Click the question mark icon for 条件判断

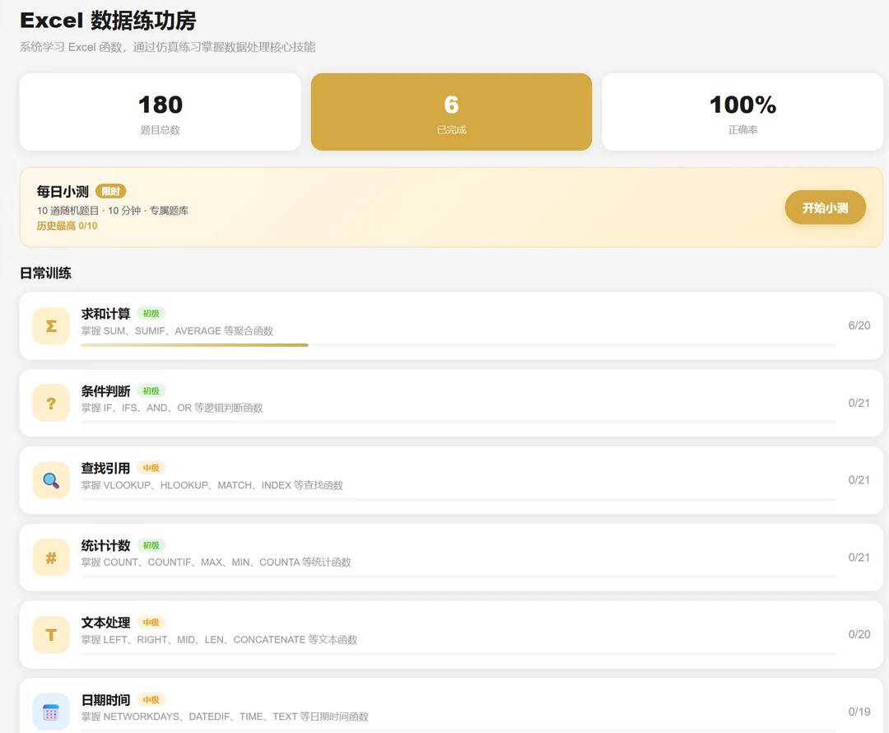pos(51,403)
